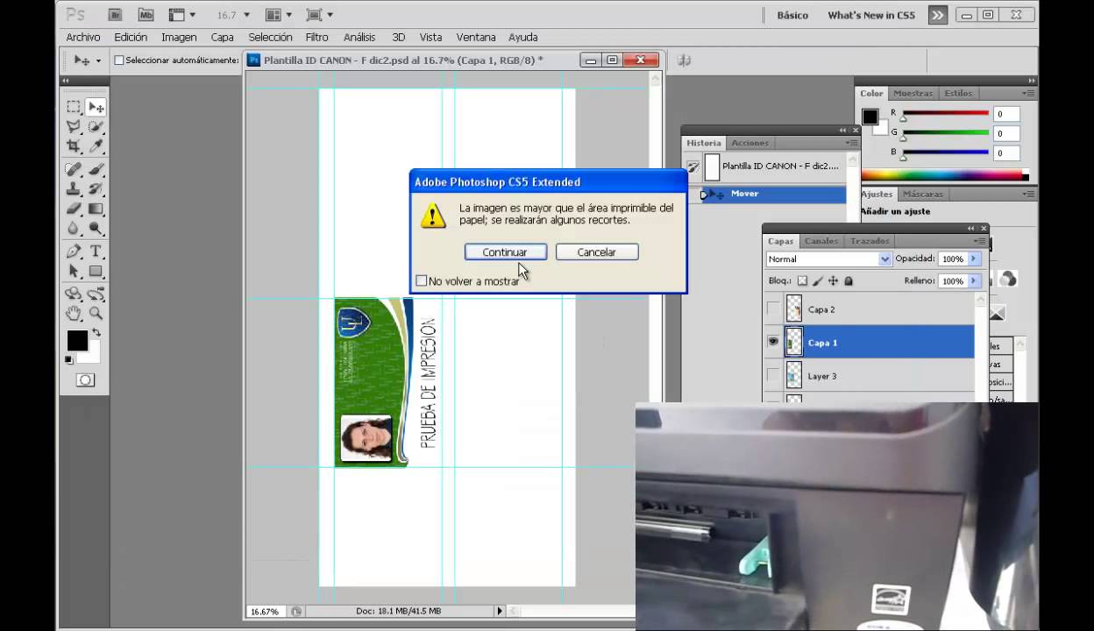Lock layer position icon
Image resolution: width=1094 pixels, height=631 pixels.
(833, 281)
